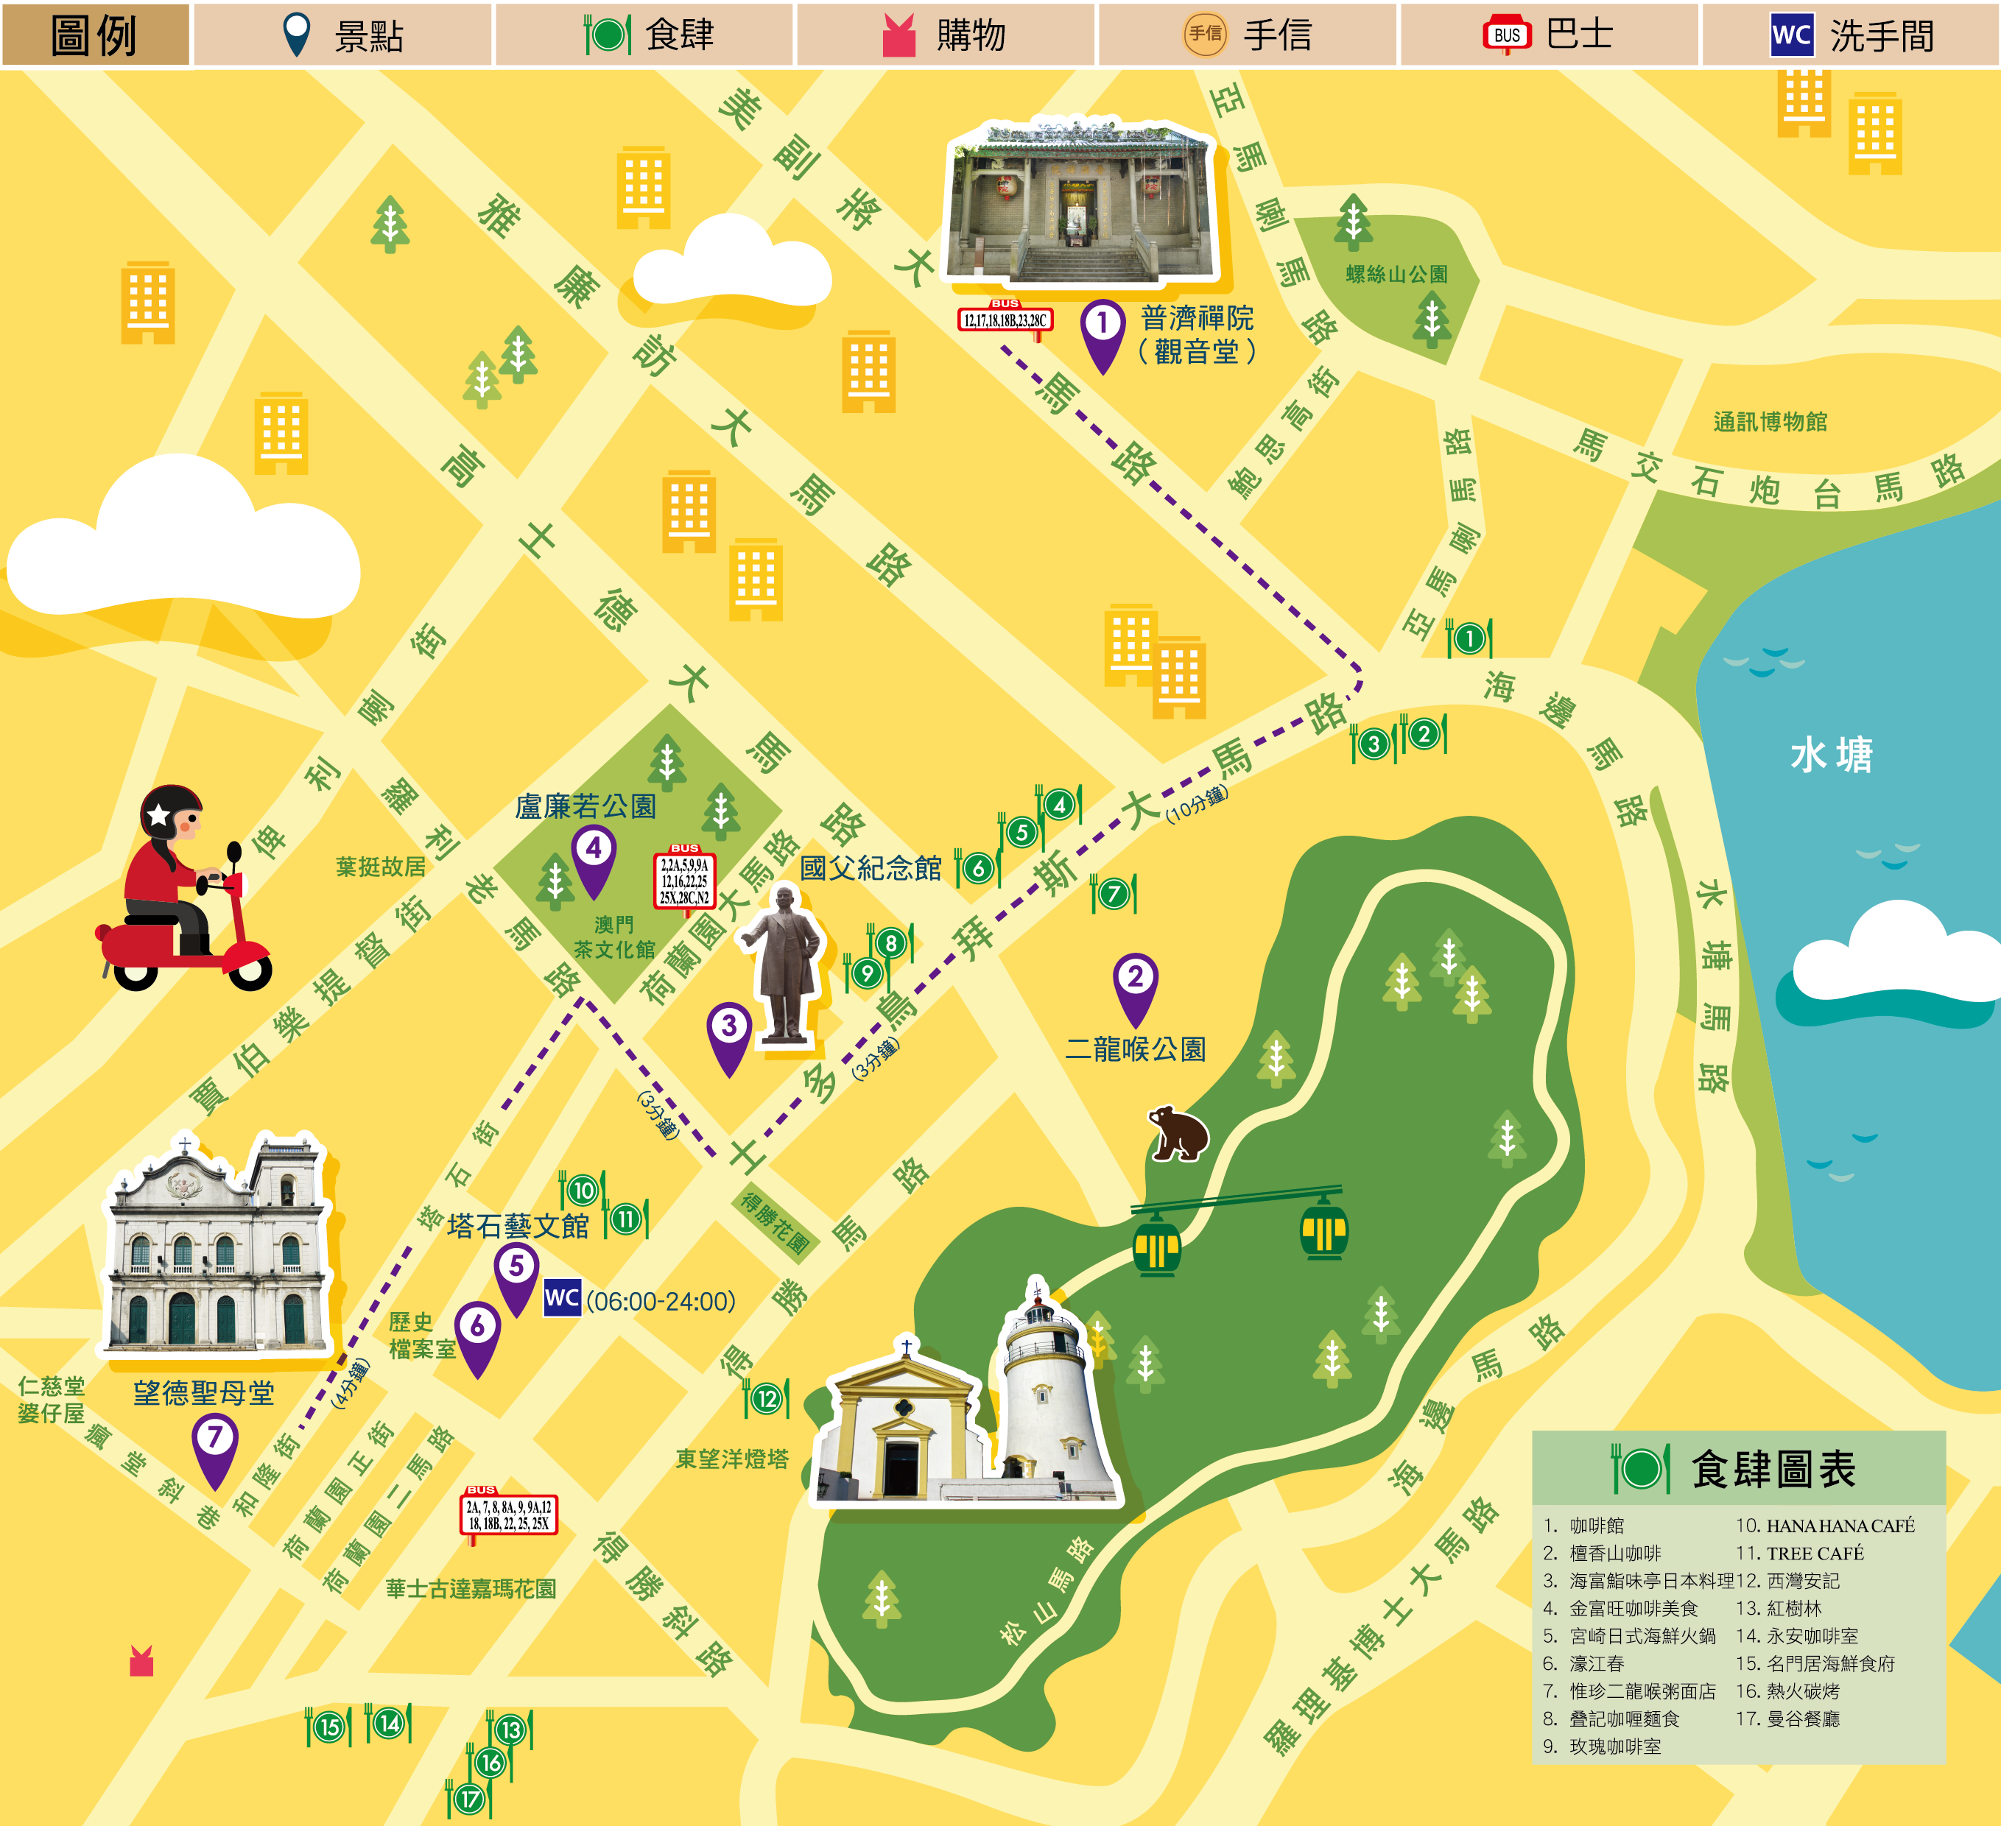2001x1826 pixels.
Task: Click the small red shopping icon on the map
Action: pyautogui.click(x=142, y=1661)
